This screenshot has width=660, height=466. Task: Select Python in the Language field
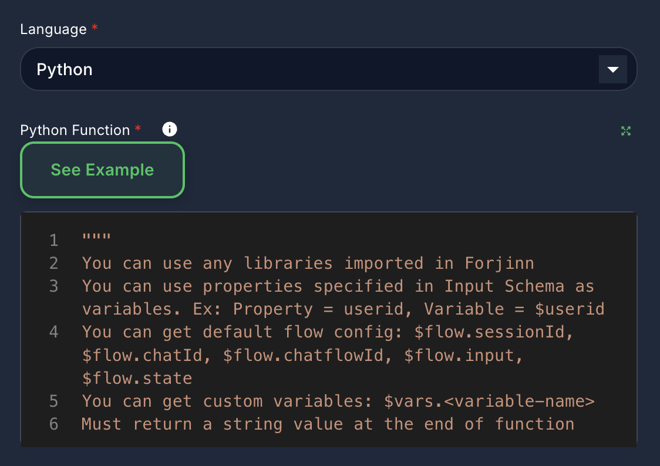pos(65,69)
